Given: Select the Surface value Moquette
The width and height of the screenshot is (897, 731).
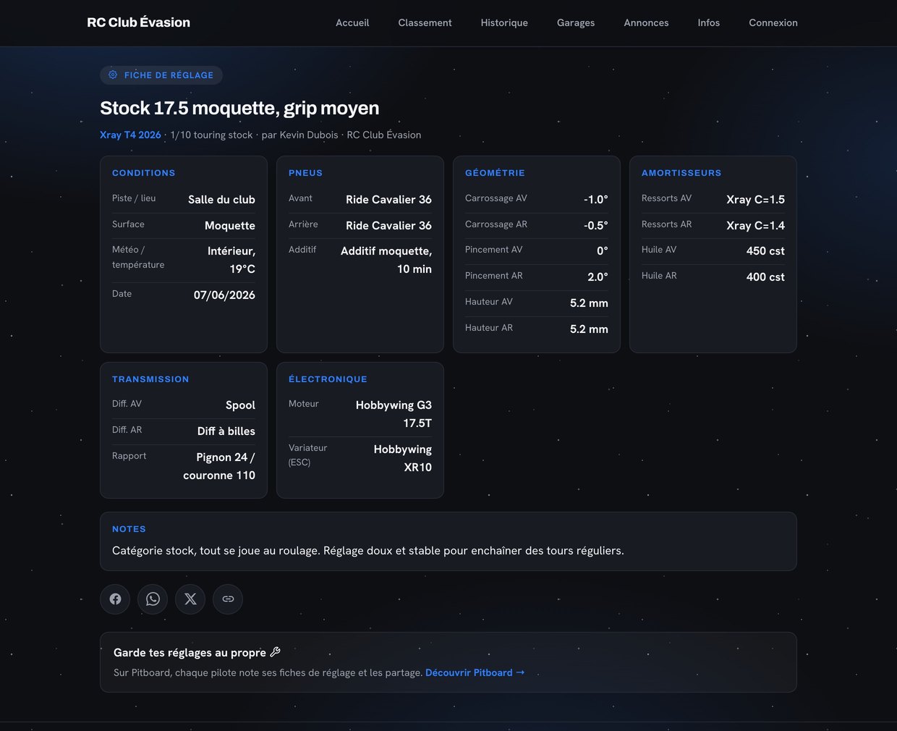Looking at the screenshot, I should pos(230,226).
